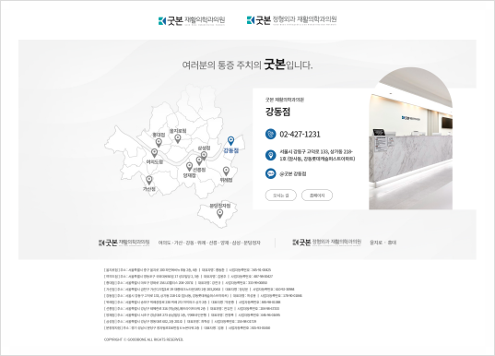Click the 분당정자 footer branch link
This screenshot has width=495, height=356.
coord(252,243)
